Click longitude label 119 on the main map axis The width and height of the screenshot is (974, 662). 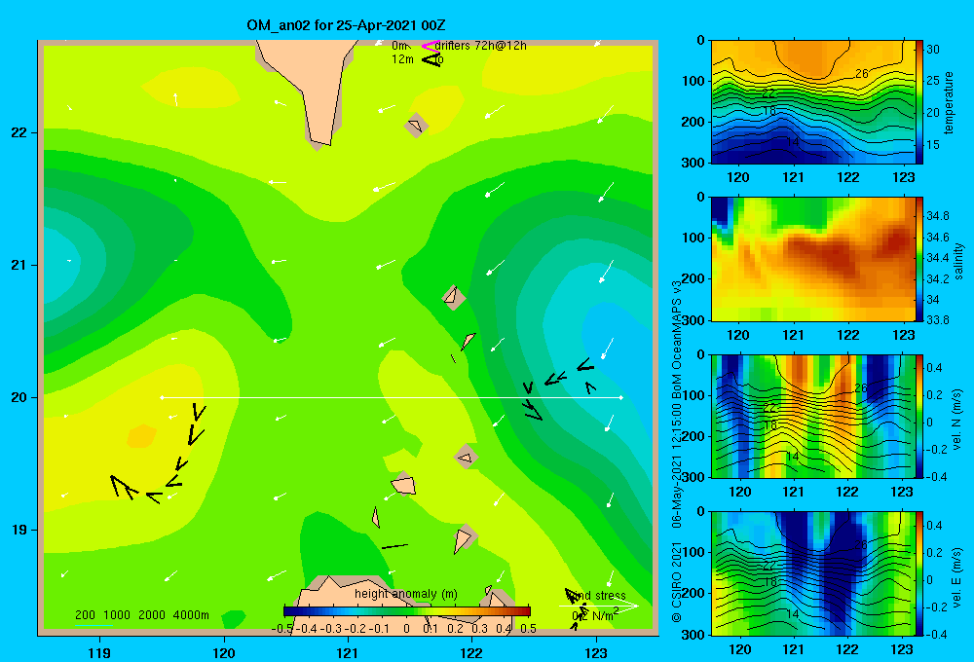click(100, 652)
